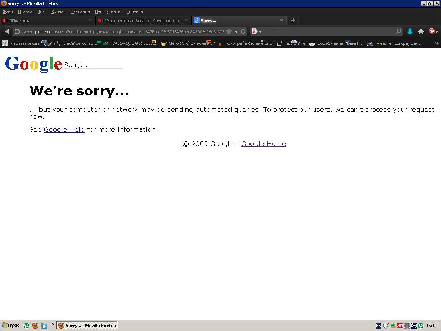The width and height of the screenshot is (441, 331).
Task: Reload the page with the refresh icon
Action: pos(243,31)
